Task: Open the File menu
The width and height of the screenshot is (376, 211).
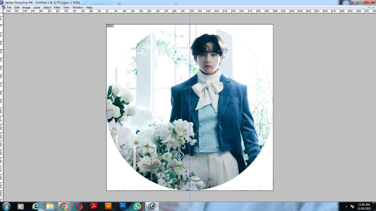Action: pos(9,8)
